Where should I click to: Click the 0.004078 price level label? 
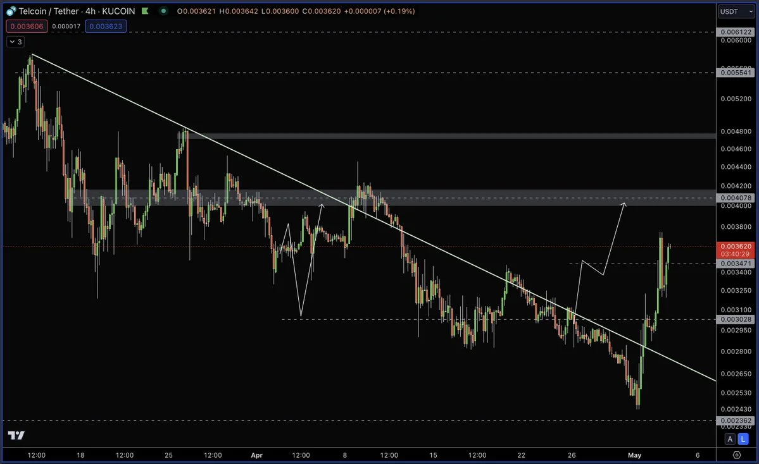point(736,198)
